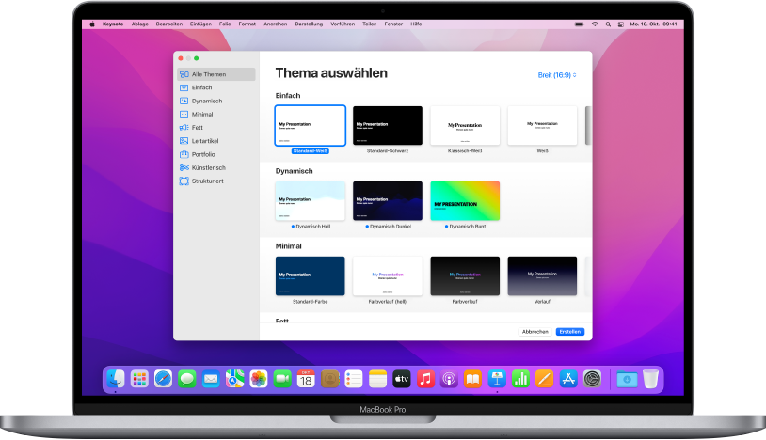Image resolution: width=766 pixels, height=440 pixels.
Task: Choose the Weiß theme thumbnail
Action: click(542, 125)
